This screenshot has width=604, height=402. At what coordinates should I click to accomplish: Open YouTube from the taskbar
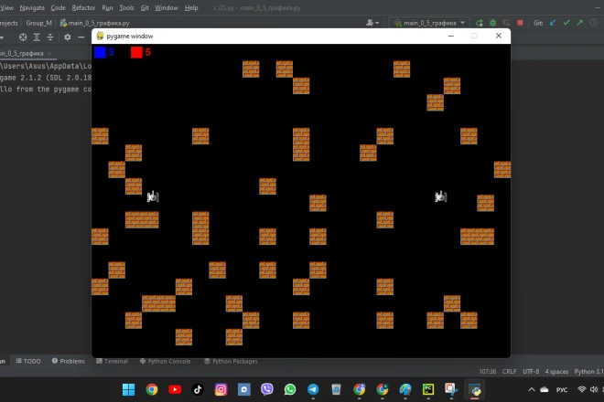click(x=175, y=390)
